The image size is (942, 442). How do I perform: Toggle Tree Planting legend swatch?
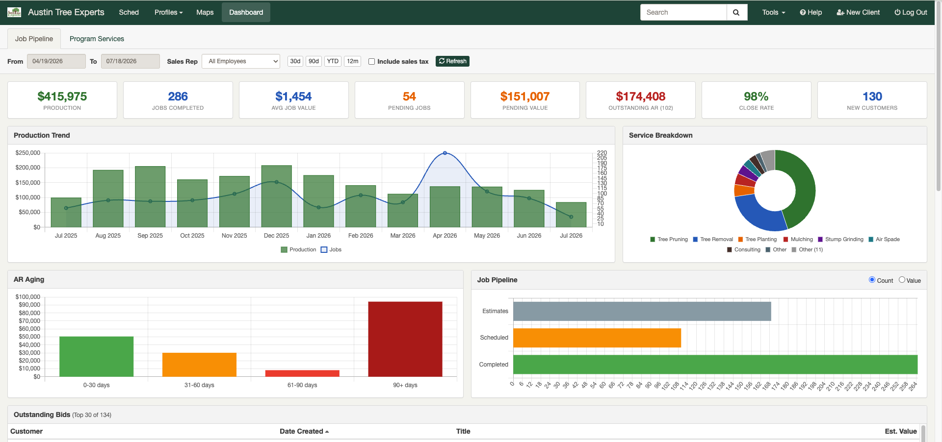(x=740, y=239)
